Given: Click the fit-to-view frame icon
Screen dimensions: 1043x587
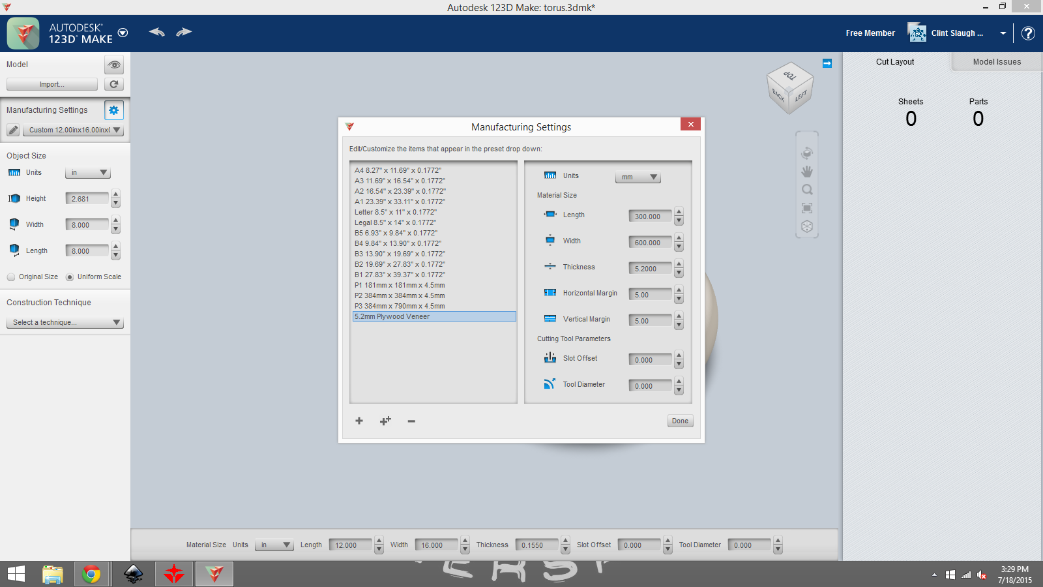Looking at the screenshot, I should [807, 208].
